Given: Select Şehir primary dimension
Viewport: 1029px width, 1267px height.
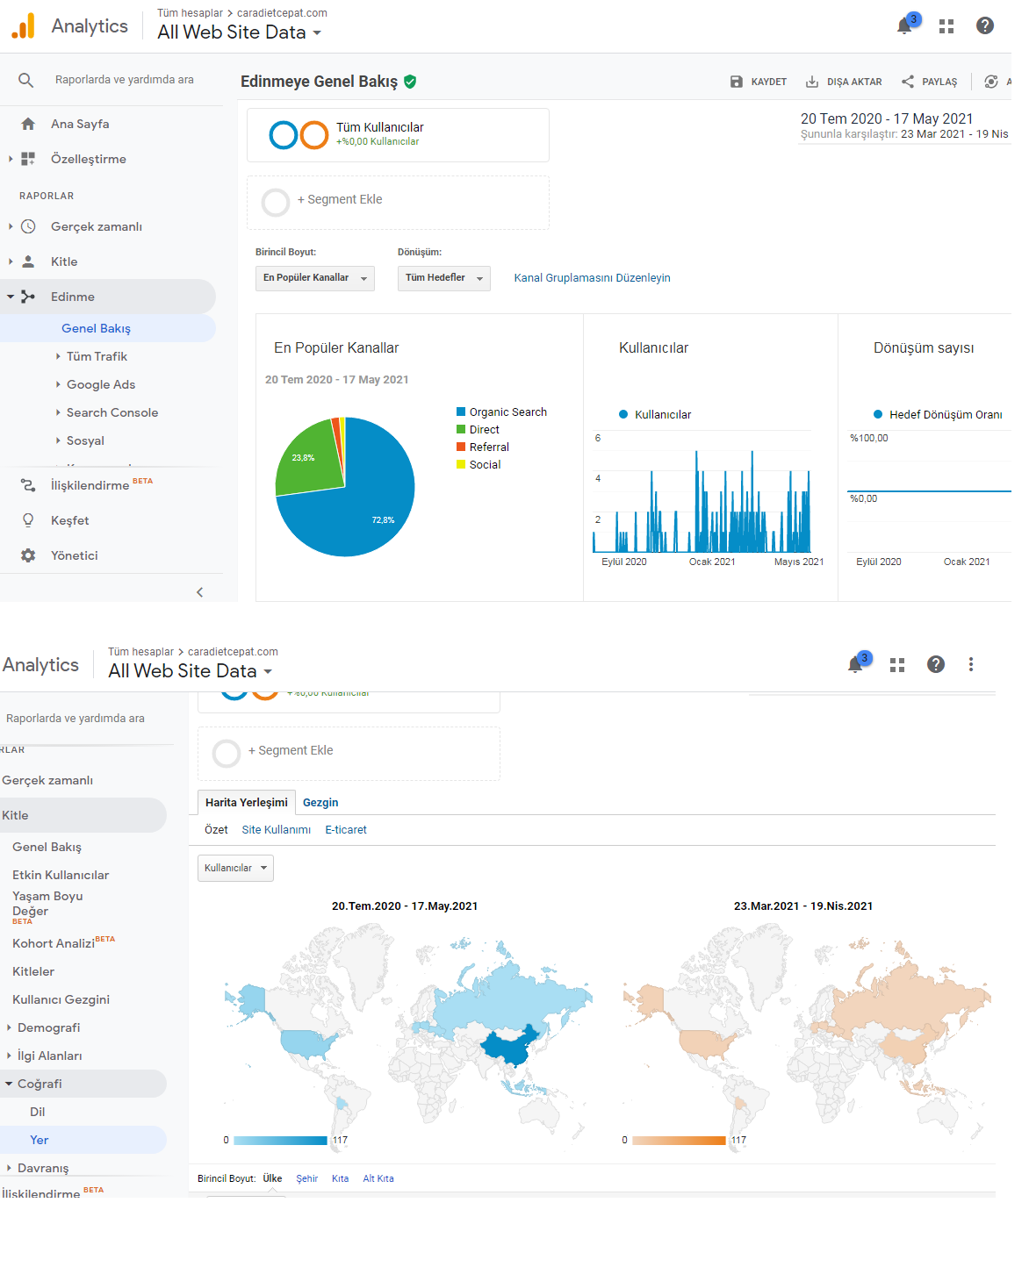Looking at the screenshot, I should click(x=307, y=1179).
